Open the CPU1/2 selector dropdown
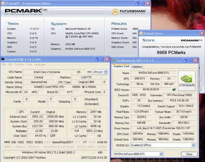 (106, 72)
